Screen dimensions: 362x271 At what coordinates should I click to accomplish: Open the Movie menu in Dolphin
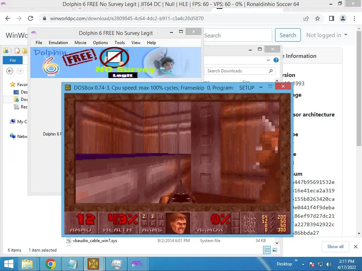[80, 43]
